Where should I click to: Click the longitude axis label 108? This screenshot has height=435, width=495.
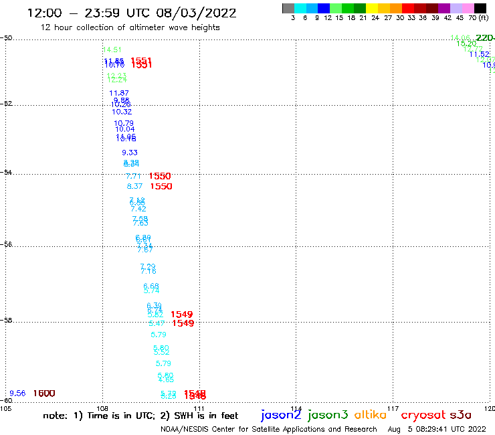[x=102, y=409]
